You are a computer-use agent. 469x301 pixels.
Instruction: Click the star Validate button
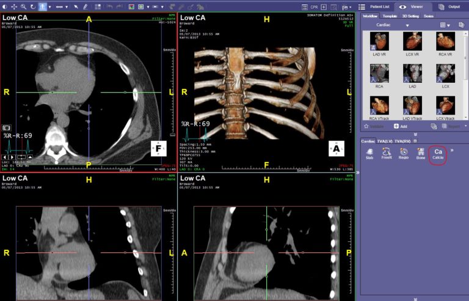pyautogui.click(x=374, y=127)
